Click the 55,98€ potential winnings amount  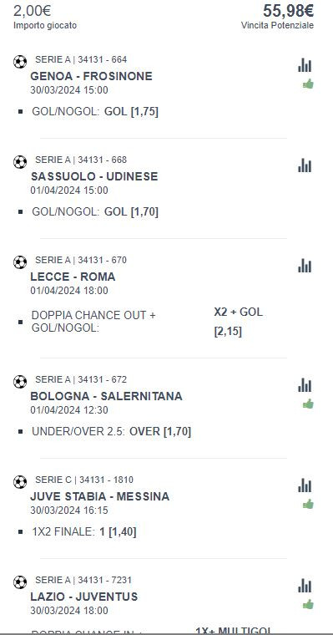click(x=289, y=11)
